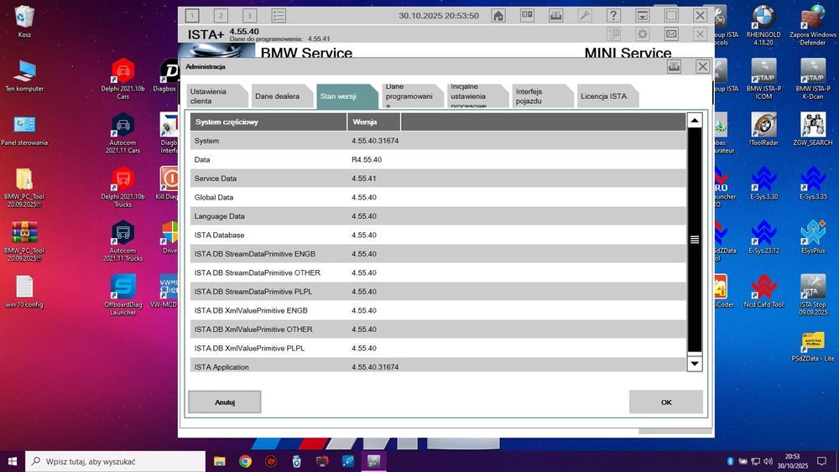Open BMW ISTA-P ICOM shortcut

(763, 79)
